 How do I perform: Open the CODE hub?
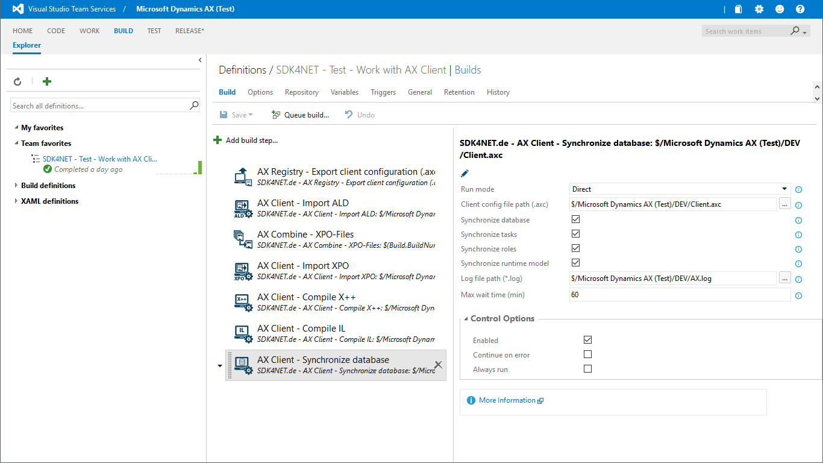click(56, 31)
